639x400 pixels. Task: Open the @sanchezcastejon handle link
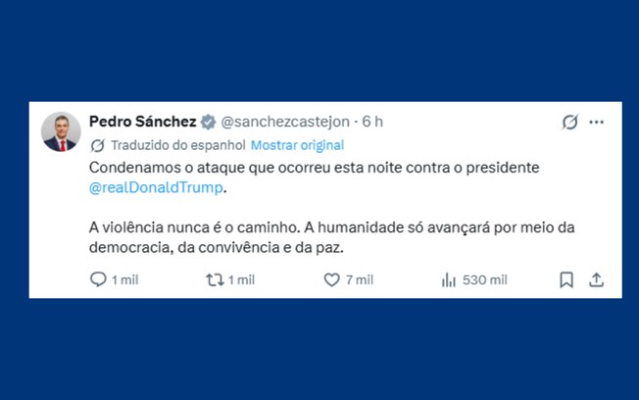(x=286, y=122)
